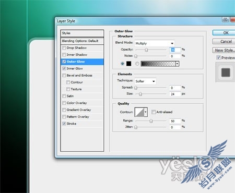This screenshot has width=235, height=193.
Task: Click the Opacity slider handle
Action: [146, 50]
